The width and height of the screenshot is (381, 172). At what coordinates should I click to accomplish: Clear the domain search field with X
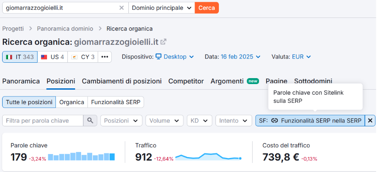[x=122, y=8]
